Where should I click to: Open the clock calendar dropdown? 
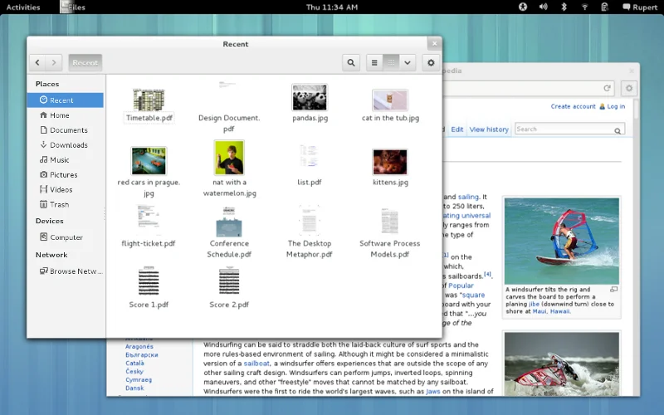coord(331,7)
